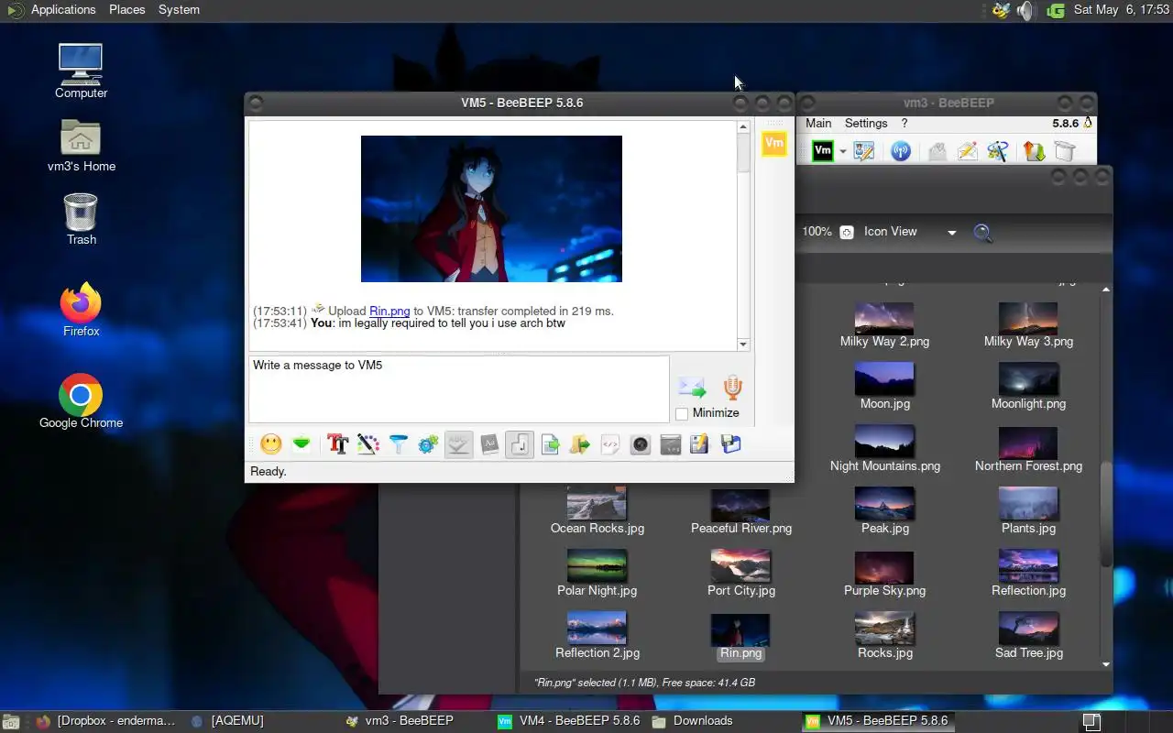Click the penguin icon next to 5.8.6

pyautogui.click(x=1088, y=123)
